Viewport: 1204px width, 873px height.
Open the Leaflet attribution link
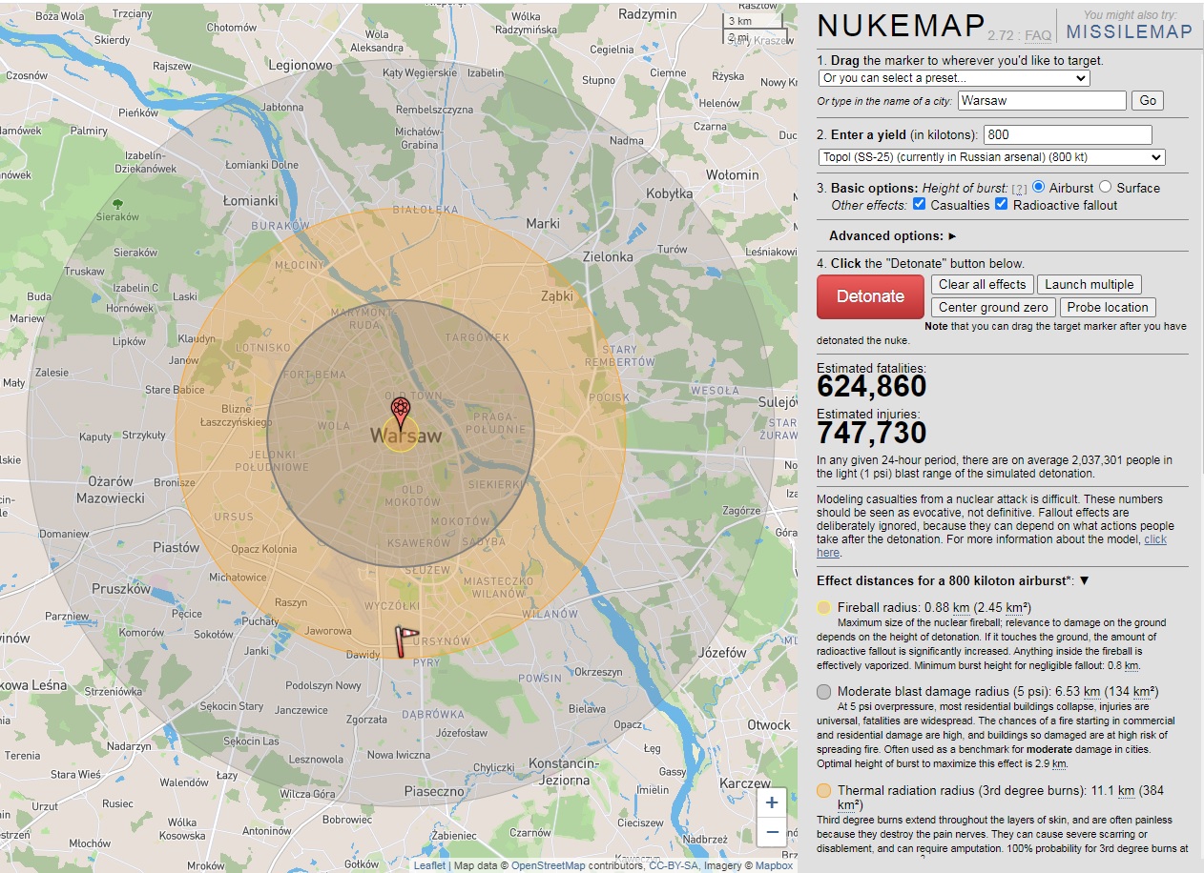click(429, 865)
